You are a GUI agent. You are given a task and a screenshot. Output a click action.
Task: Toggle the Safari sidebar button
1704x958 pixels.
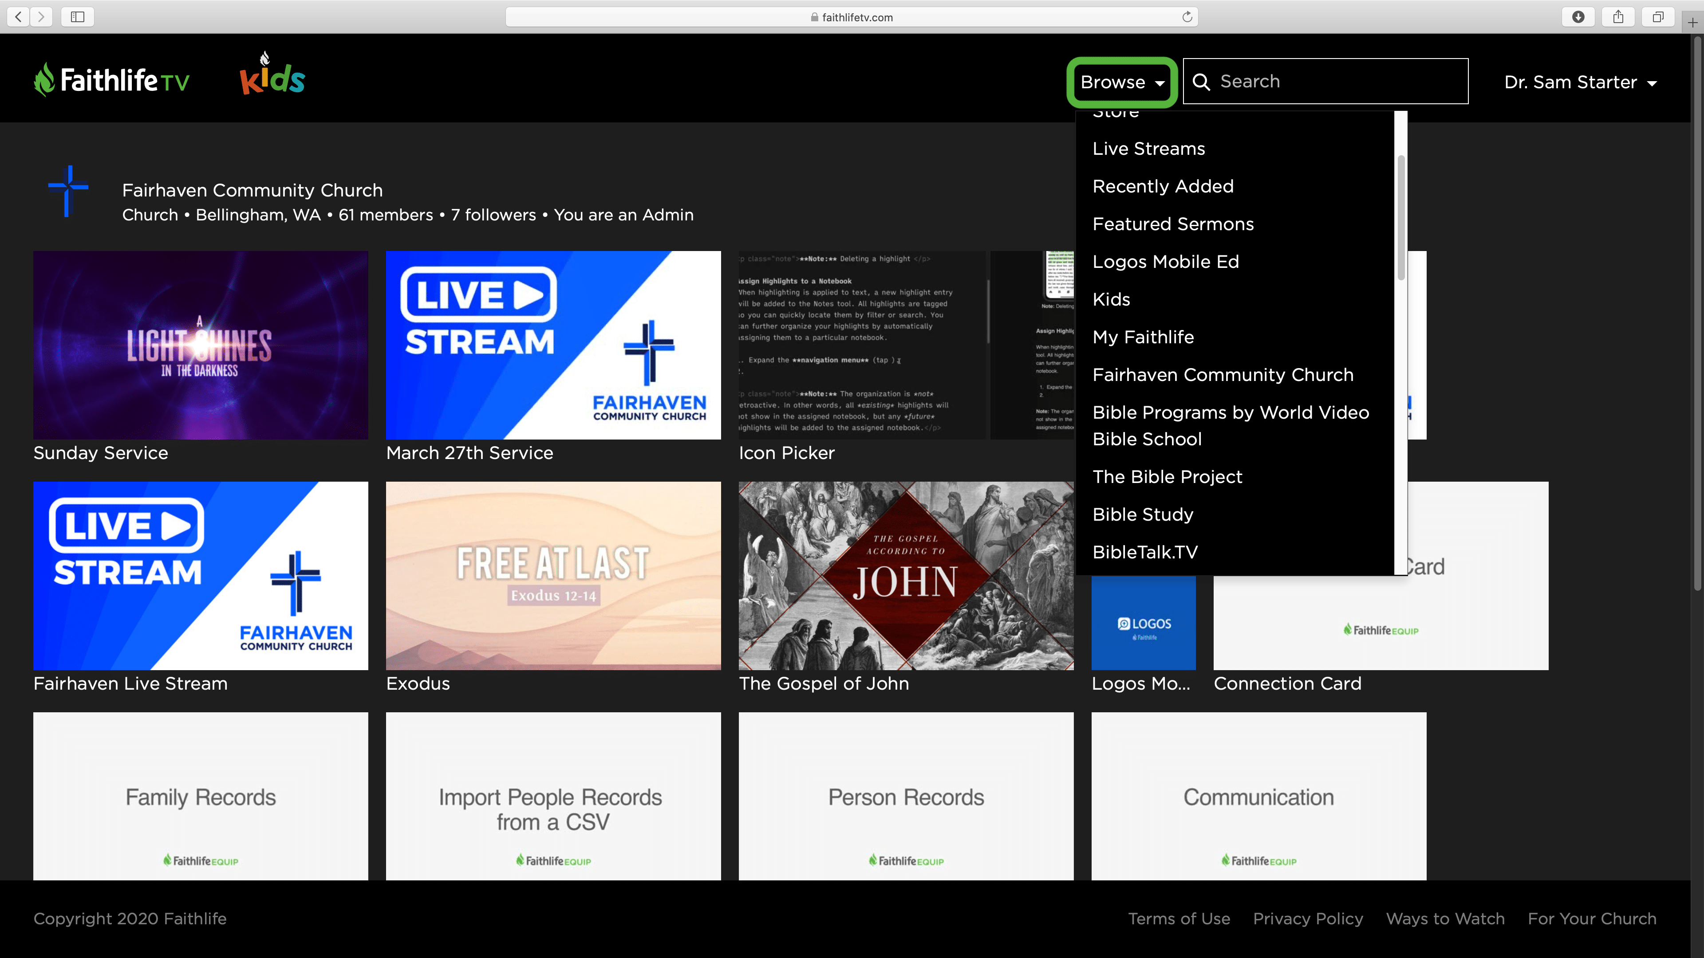[x=77, y=16]
